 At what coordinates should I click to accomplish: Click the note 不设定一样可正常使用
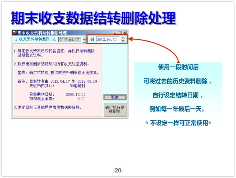pyautogui.click(x=179, y=123)
